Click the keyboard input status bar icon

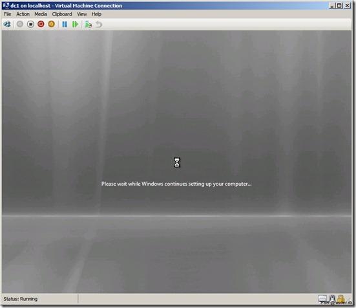point(322,299)
